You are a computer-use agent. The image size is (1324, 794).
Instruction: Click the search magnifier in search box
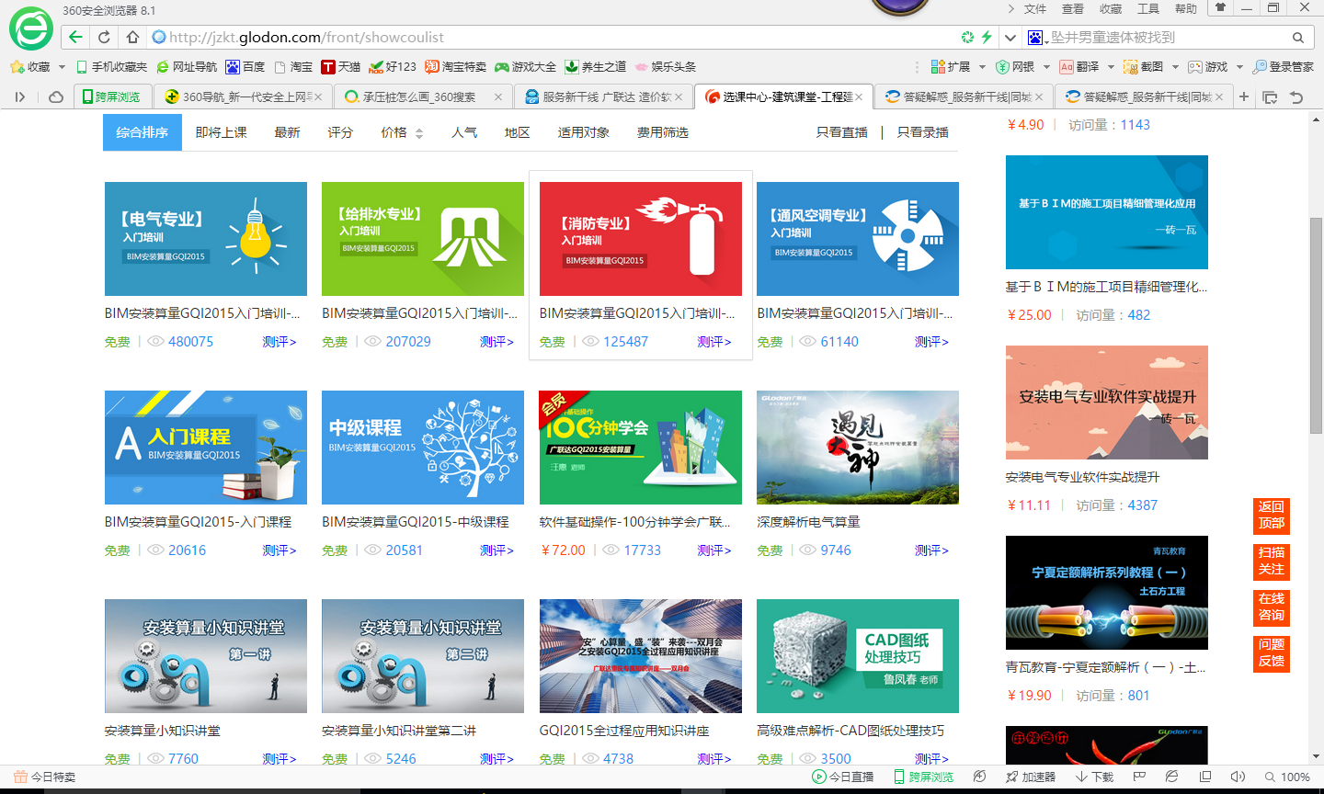pos(1298,38)
